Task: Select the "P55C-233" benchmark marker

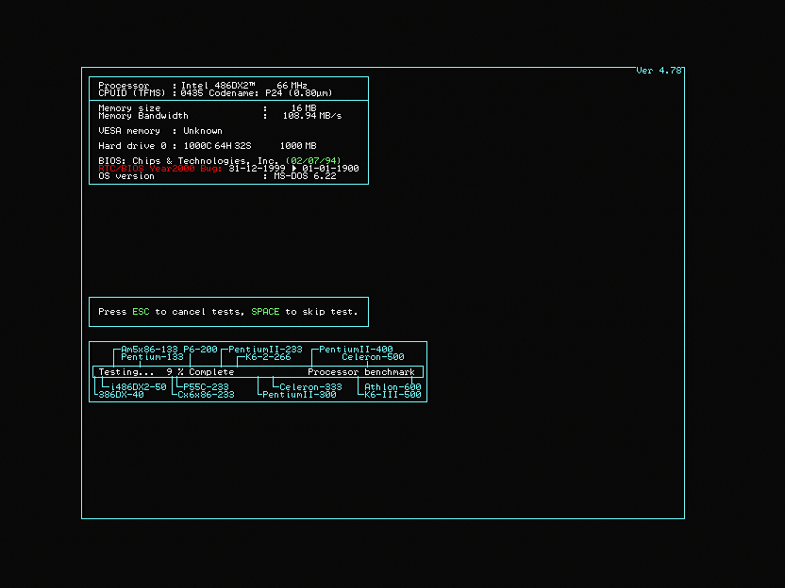Action: (206, 386)
